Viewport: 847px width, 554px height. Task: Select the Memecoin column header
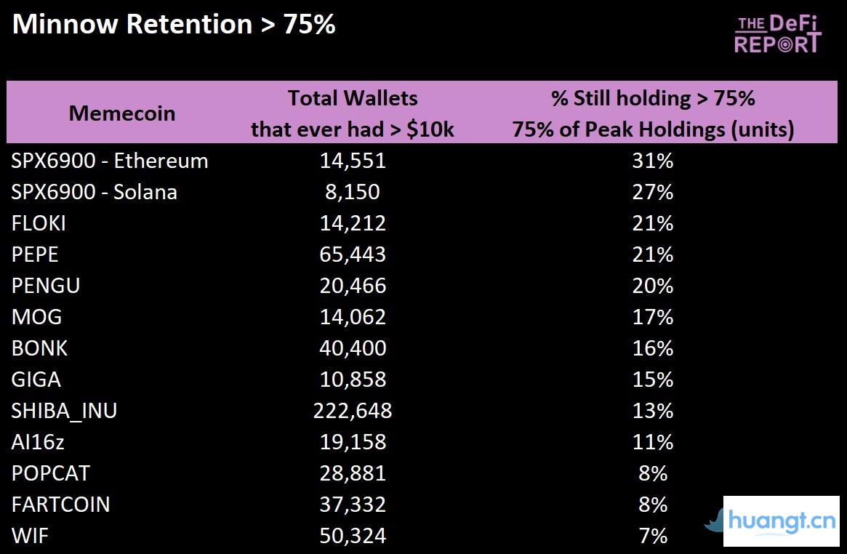coord(122,113)
